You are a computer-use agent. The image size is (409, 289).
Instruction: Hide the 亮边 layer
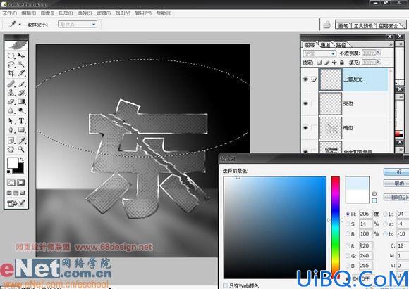pos(305,103)
